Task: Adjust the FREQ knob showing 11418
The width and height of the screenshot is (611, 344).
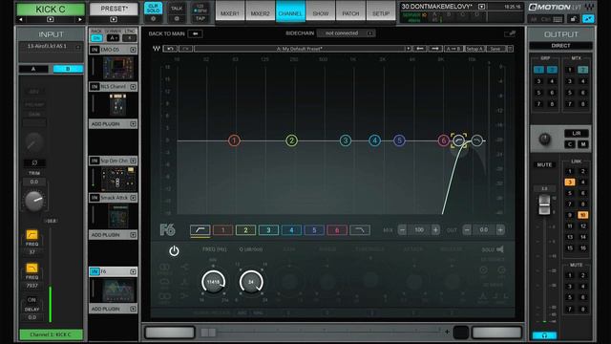Action: click(x=213, y=282)
